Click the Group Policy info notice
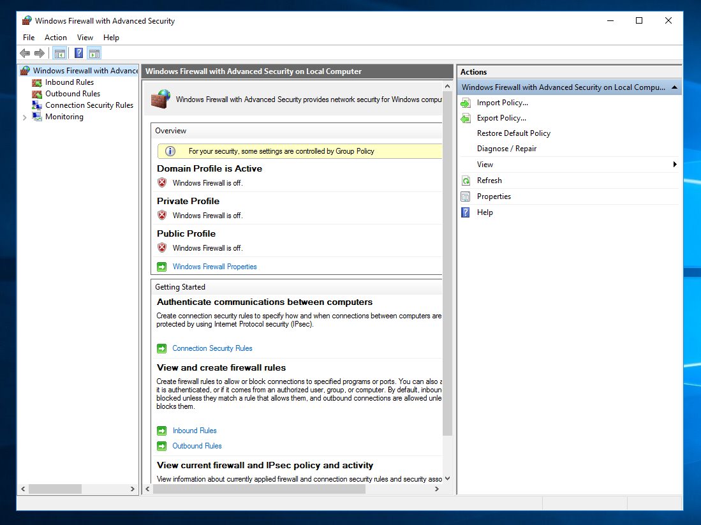Viewport: 701px width, 525px height. (300, 151)
